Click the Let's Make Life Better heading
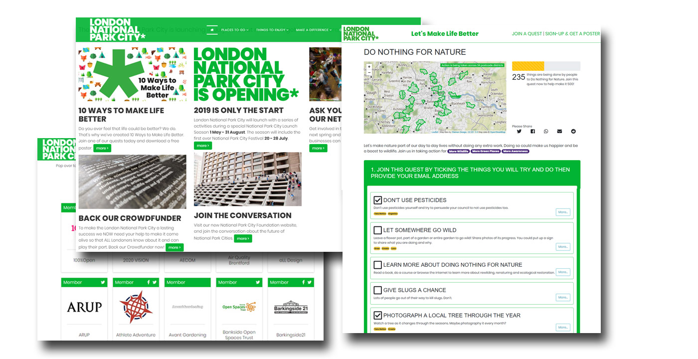698x359 pixels. pos(445,34)
